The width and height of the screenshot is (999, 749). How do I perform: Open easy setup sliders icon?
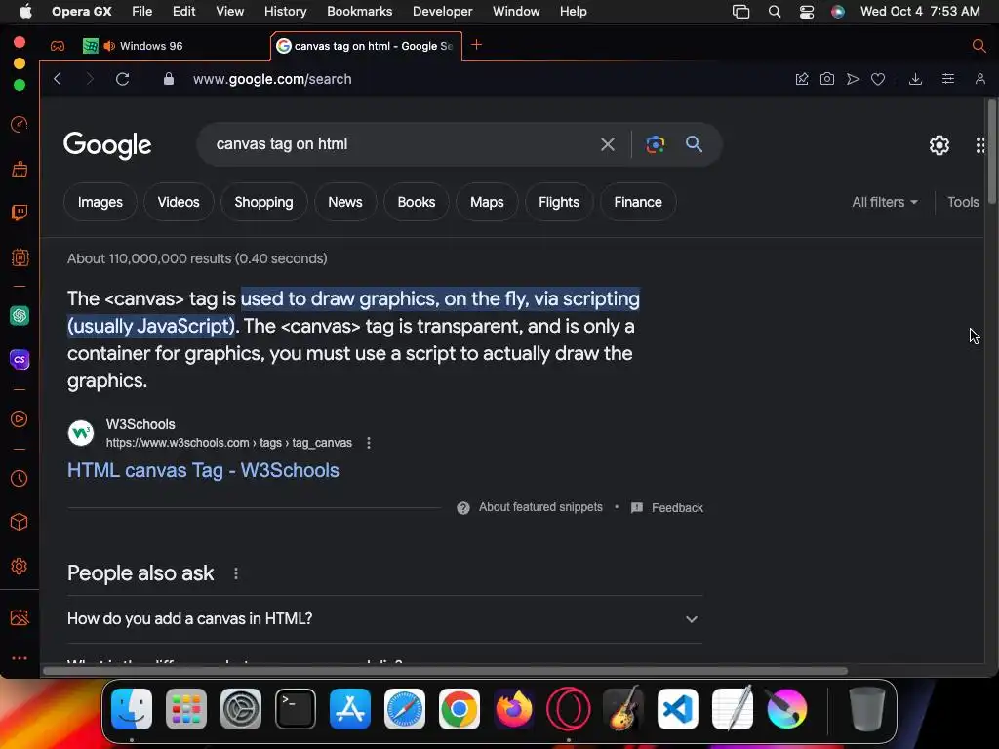(948, 79)
